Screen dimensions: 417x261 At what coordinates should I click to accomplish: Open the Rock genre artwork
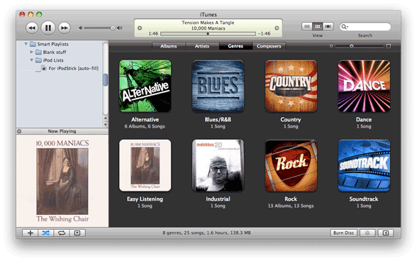pos(291,165)
